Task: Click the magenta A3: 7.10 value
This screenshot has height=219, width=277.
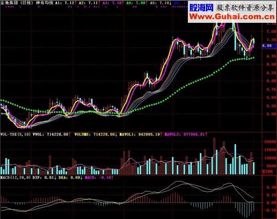Action: (113, 3)
